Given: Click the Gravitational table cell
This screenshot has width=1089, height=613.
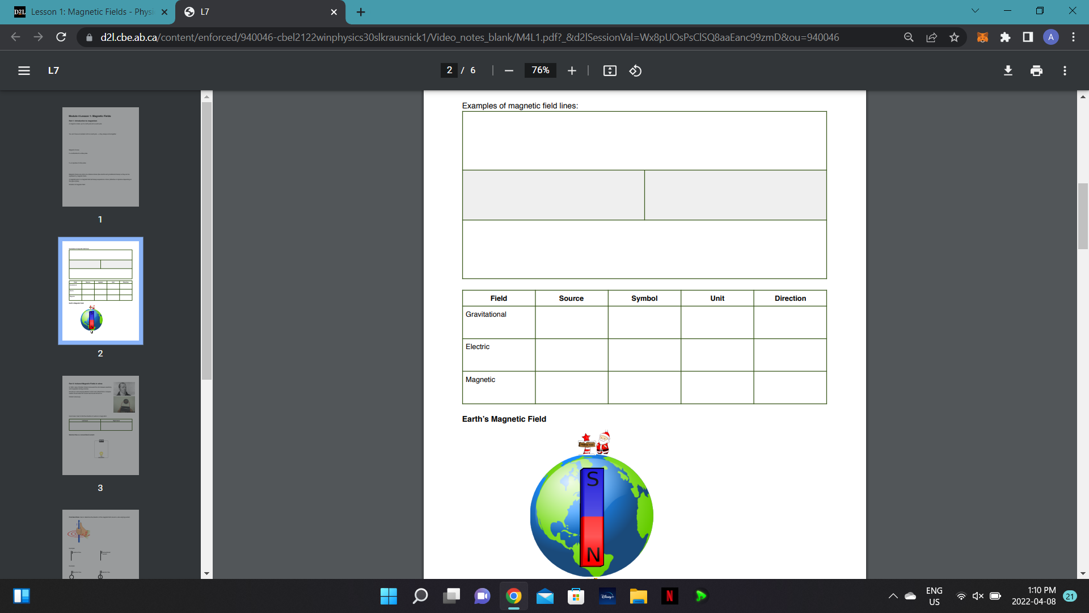Looking at the screenshot, I should point(499,322).
